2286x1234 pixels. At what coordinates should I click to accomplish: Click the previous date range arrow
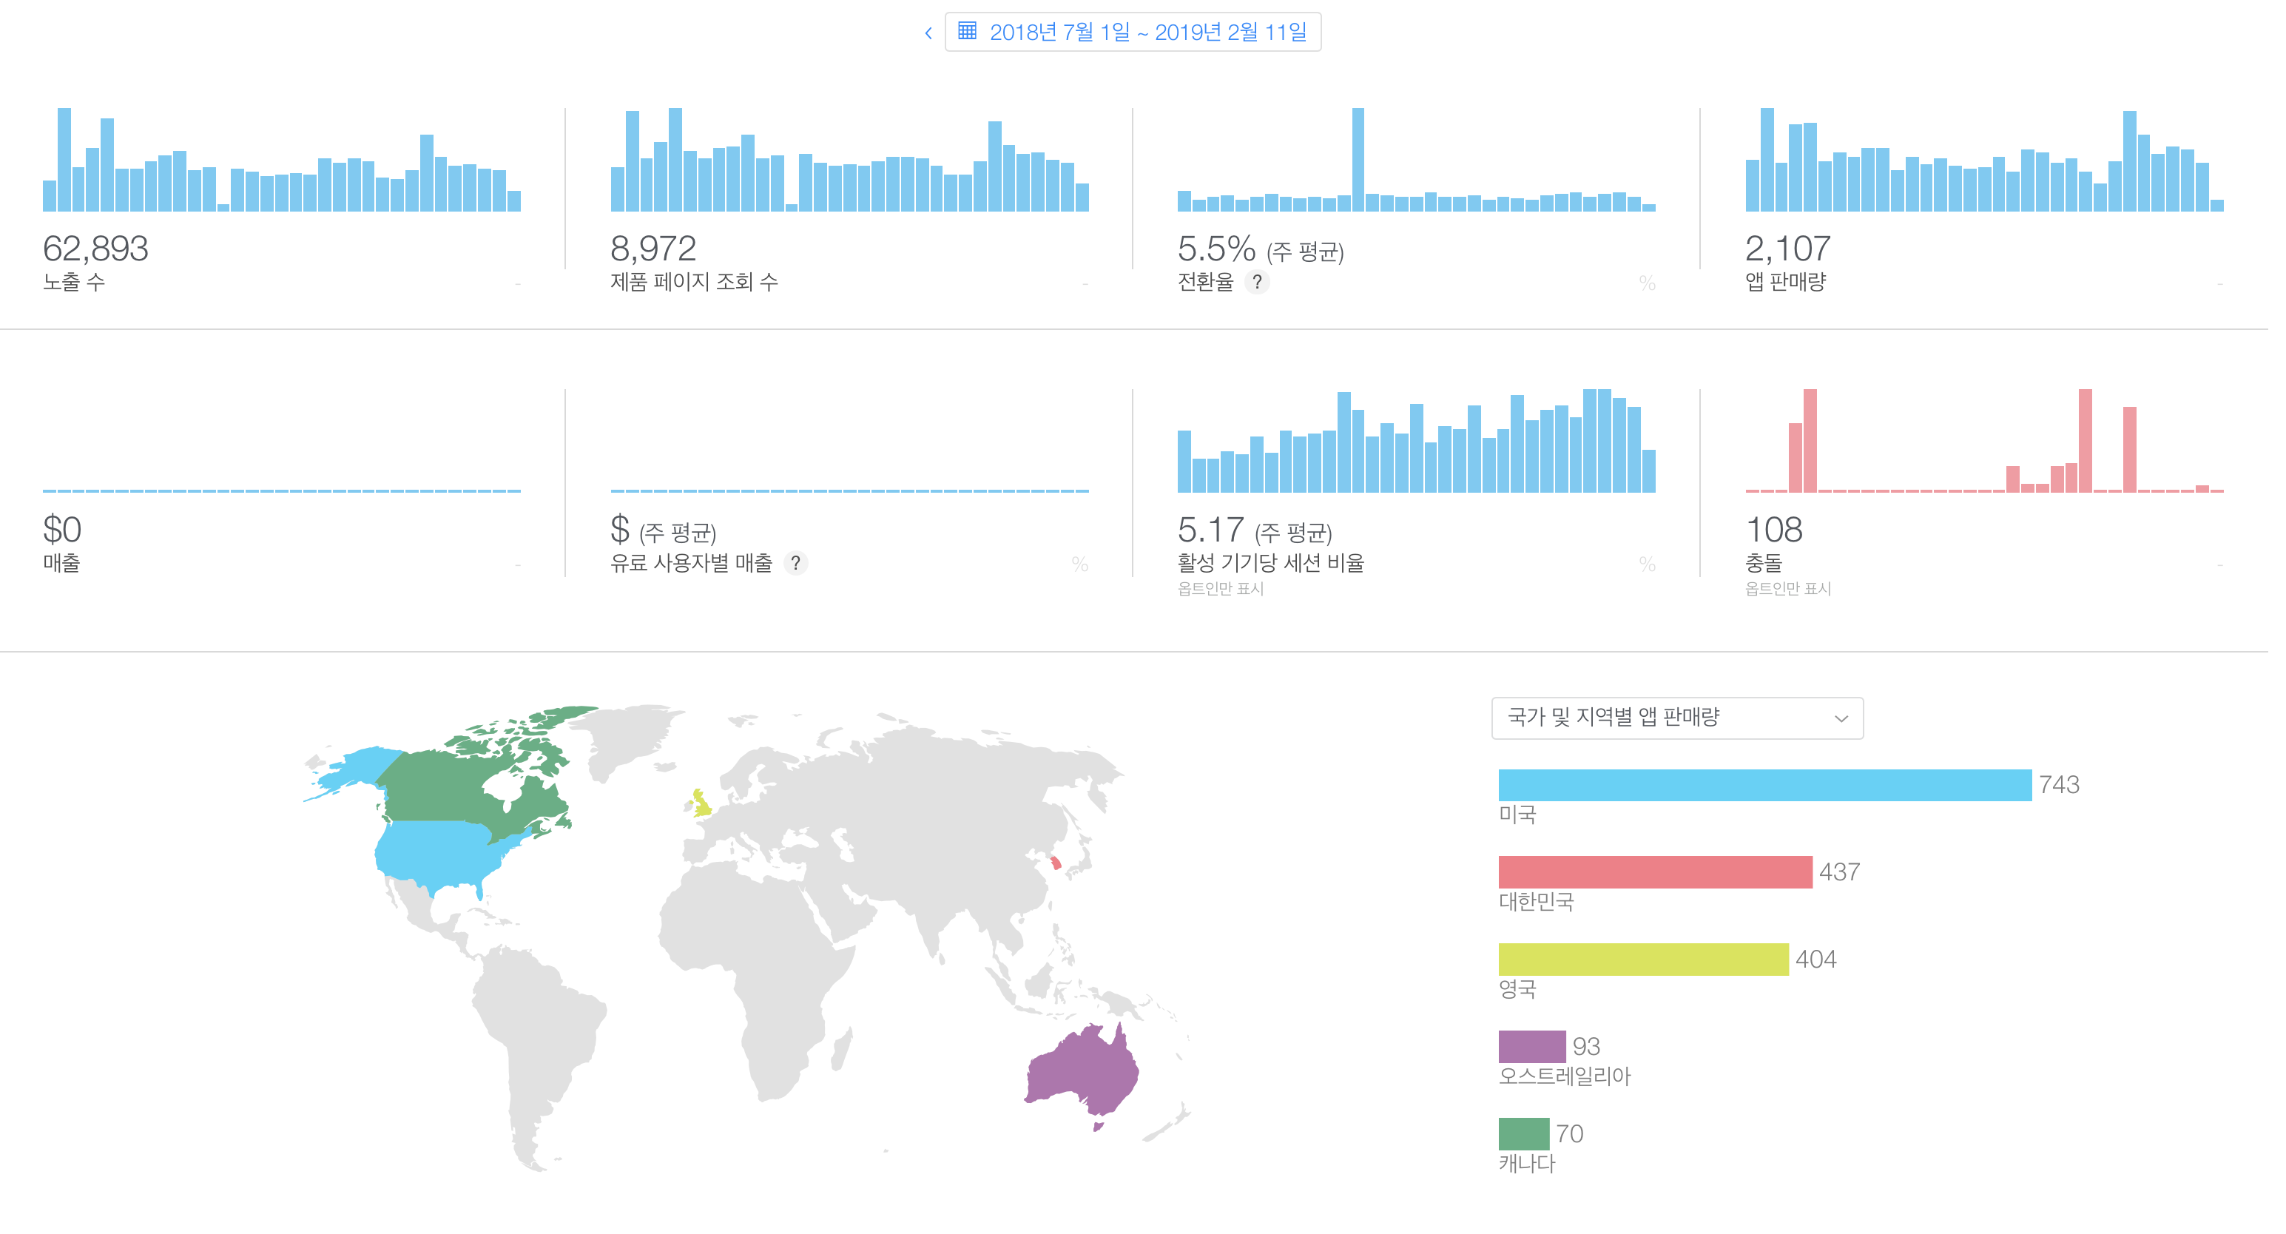tap(928, 34)
